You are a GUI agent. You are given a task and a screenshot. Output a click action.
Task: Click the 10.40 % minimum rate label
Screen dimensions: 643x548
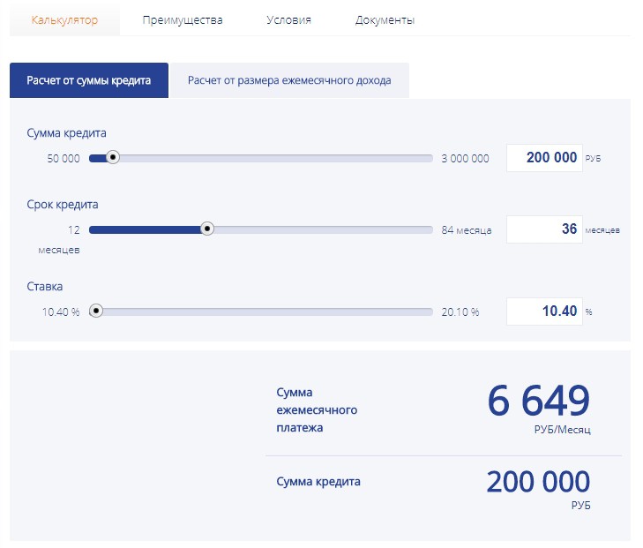click(61, 312)
